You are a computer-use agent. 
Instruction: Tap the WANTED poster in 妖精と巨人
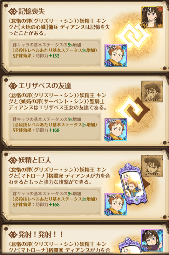[x=152, y=166]
